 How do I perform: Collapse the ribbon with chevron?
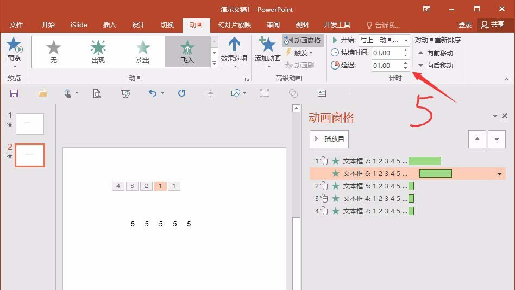[x=506, y=79]
